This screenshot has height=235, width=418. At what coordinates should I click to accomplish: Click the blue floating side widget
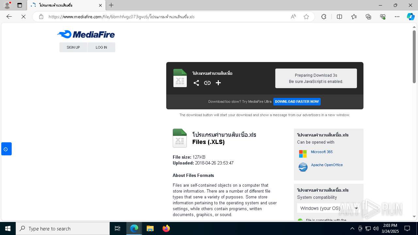pos(6,149)
